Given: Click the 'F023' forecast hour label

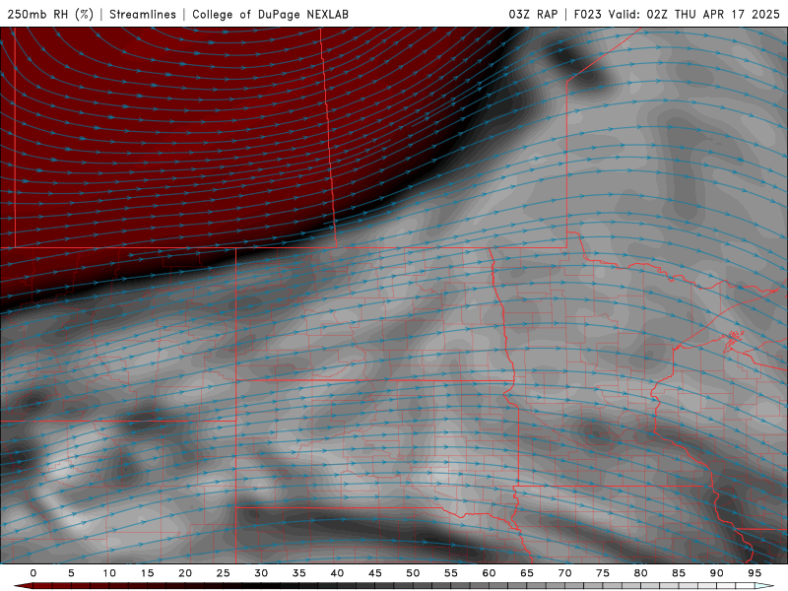Looking at the screenshot, I should click(x=587, y=14).
